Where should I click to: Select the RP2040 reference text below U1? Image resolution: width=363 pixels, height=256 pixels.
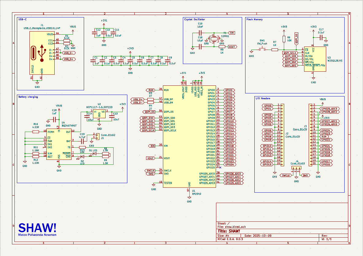tap(196, 194)
